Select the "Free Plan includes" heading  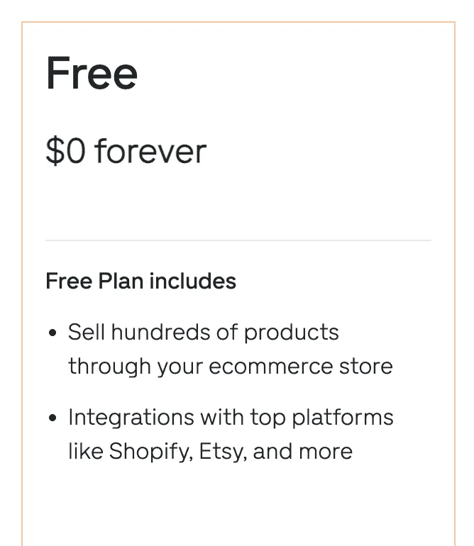[140, 281]
